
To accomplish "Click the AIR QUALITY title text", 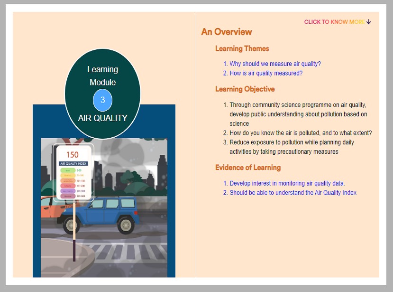I will (102, 118).
